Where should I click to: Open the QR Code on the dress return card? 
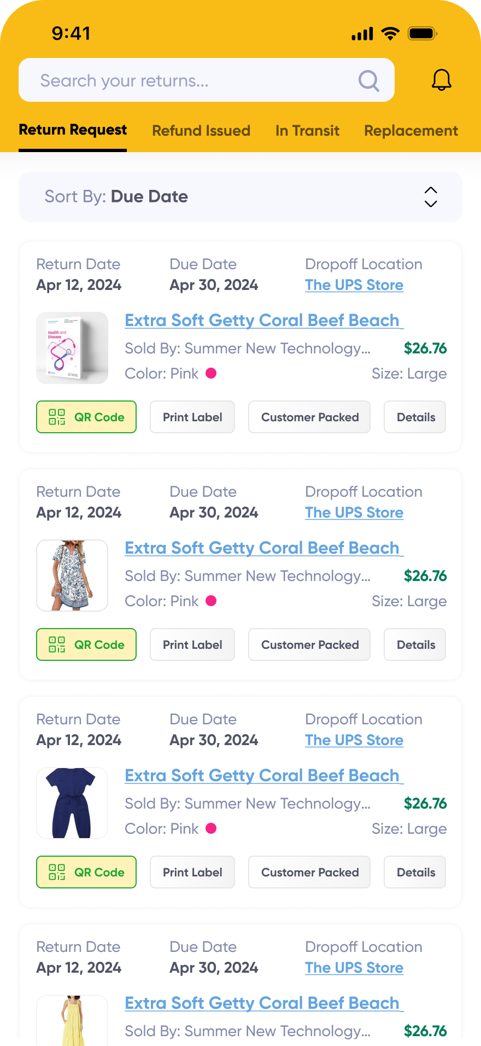pos(86,644)
